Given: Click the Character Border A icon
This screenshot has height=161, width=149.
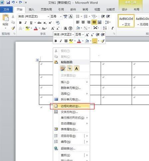Looking at the screenshot, I should [70, 16].
